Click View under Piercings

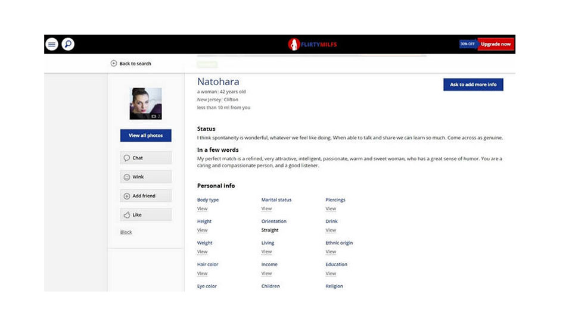tap(331, 209)
